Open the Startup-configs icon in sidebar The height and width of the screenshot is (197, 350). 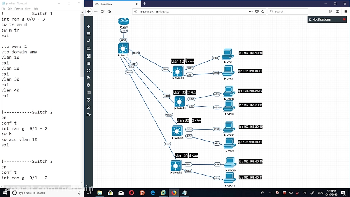(x=89, y=48)
